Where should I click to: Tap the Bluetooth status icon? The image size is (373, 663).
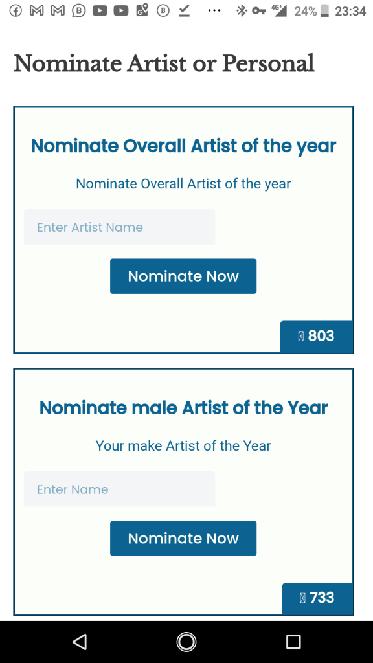pyautogui.click(x=242, y=10)
